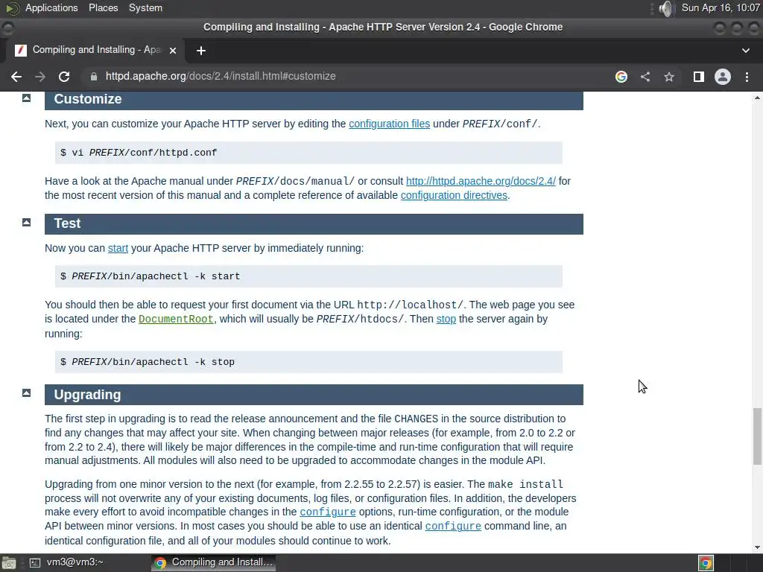Click the apachectl -k stop command
The image size is (763, 572).
click(308, 362)
